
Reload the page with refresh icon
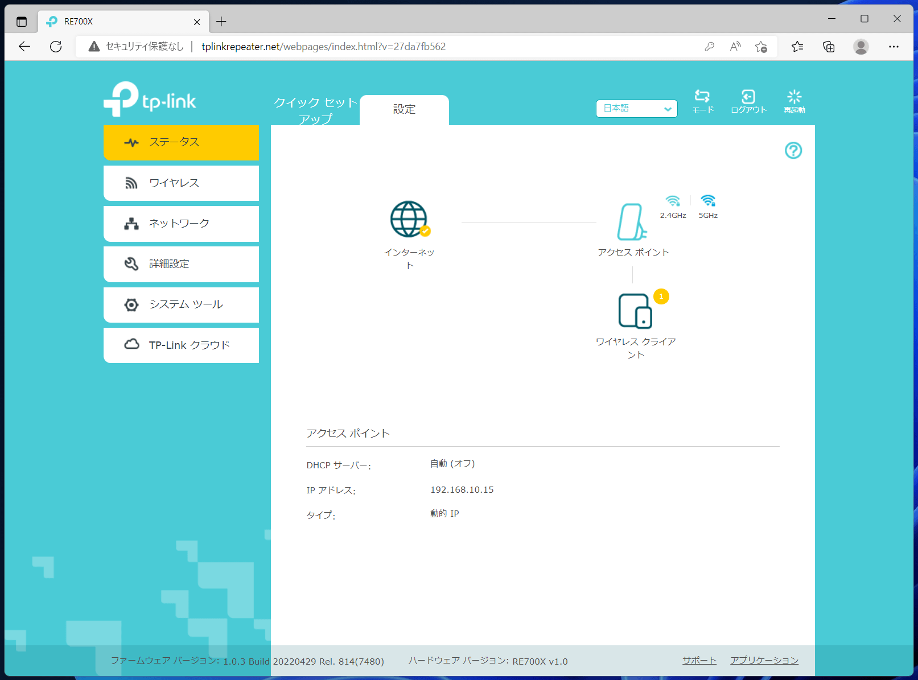(x=56, y=47)
